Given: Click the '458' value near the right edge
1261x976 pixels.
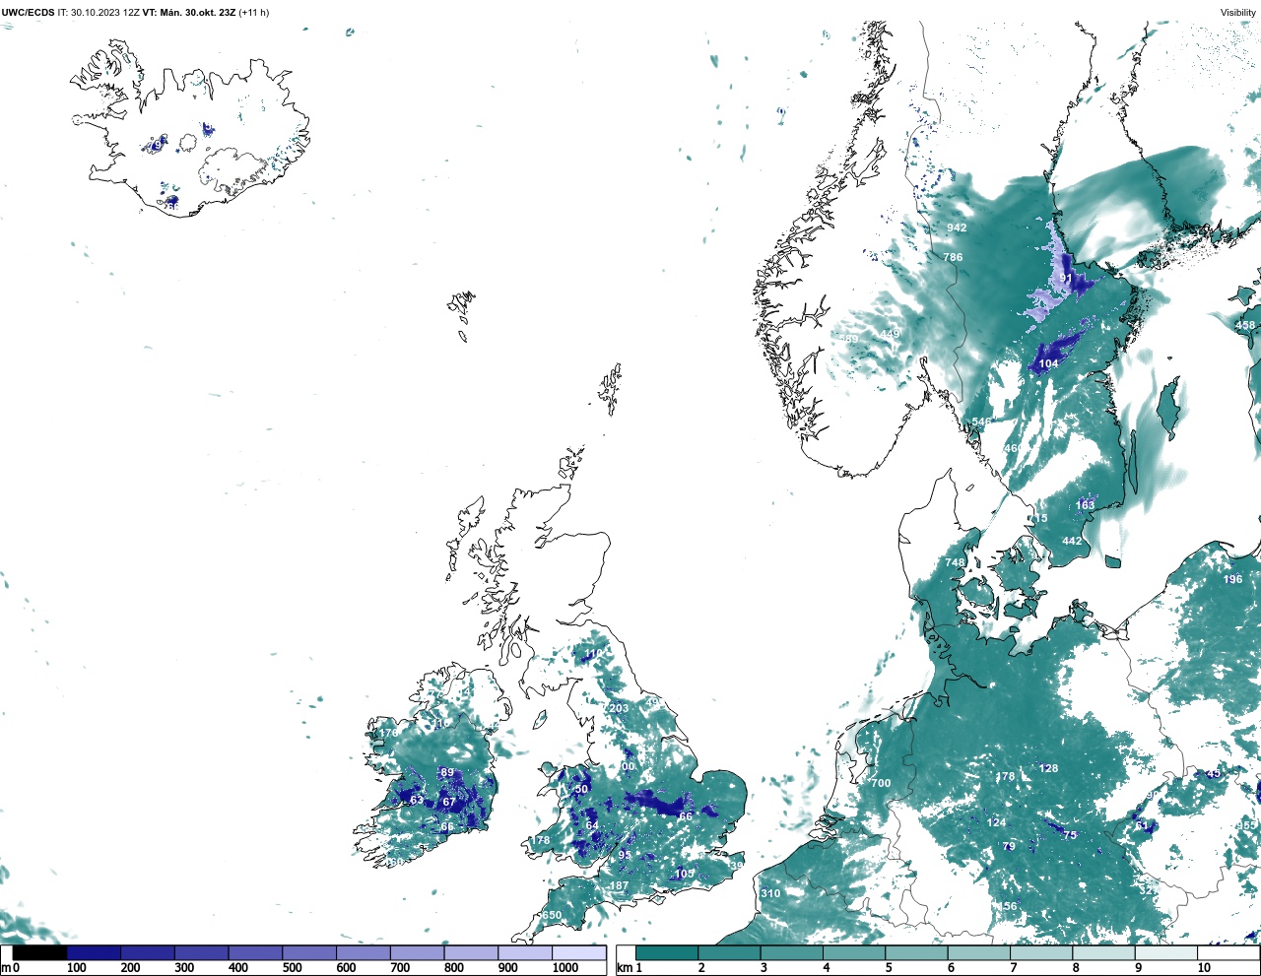Looking at the screenshot, I should pos(1245,325).
